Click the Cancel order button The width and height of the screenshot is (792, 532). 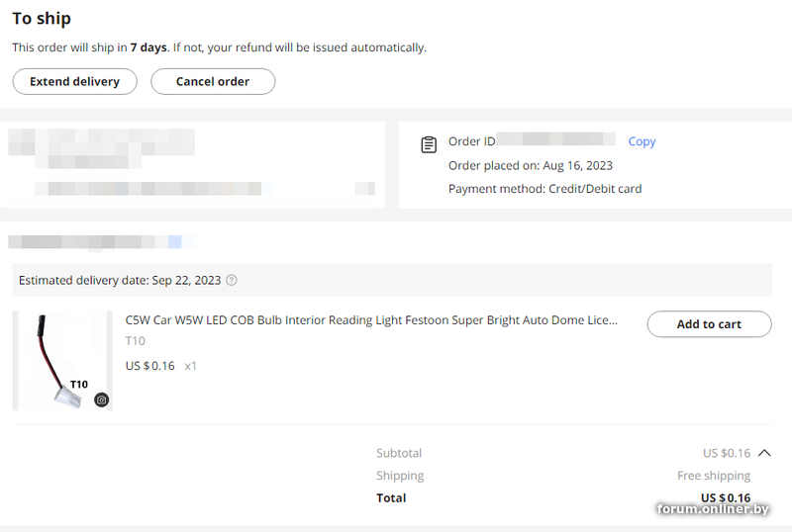coord(213,81)
